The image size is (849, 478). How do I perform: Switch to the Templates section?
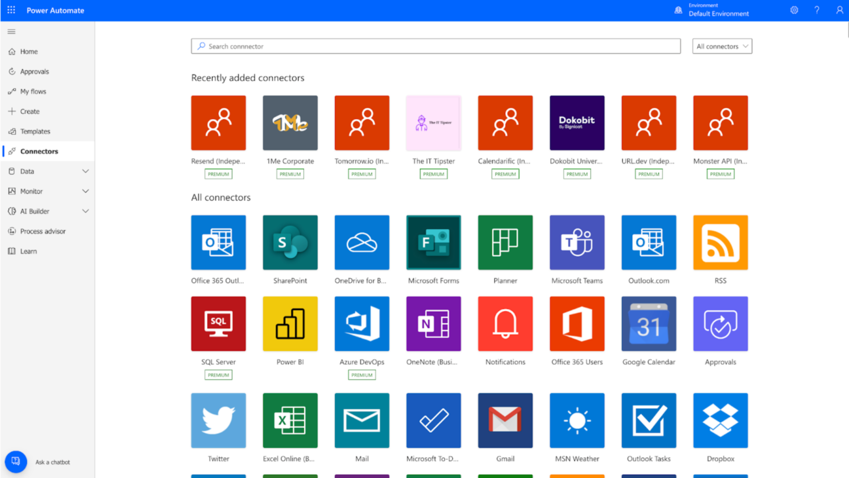point(35,131)
